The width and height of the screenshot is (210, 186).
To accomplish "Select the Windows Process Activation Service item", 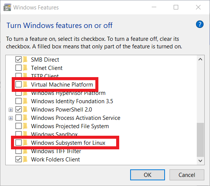I will (x=76, y=118).
